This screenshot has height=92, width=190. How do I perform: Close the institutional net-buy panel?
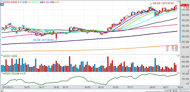click(x=179, y=73)
